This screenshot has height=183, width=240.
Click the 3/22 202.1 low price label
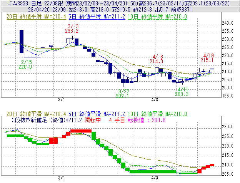pos(122,94)
